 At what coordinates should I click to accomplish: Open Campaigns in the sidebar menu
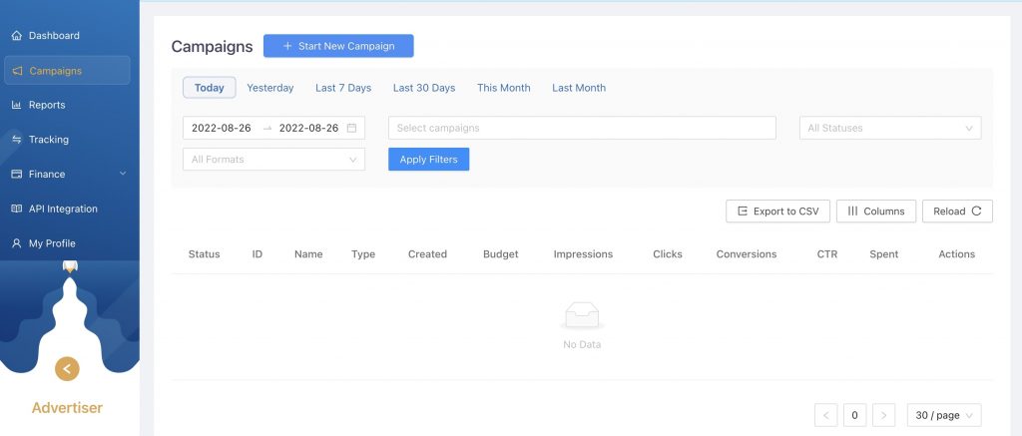pyautogui.click(x=67, y=71)
